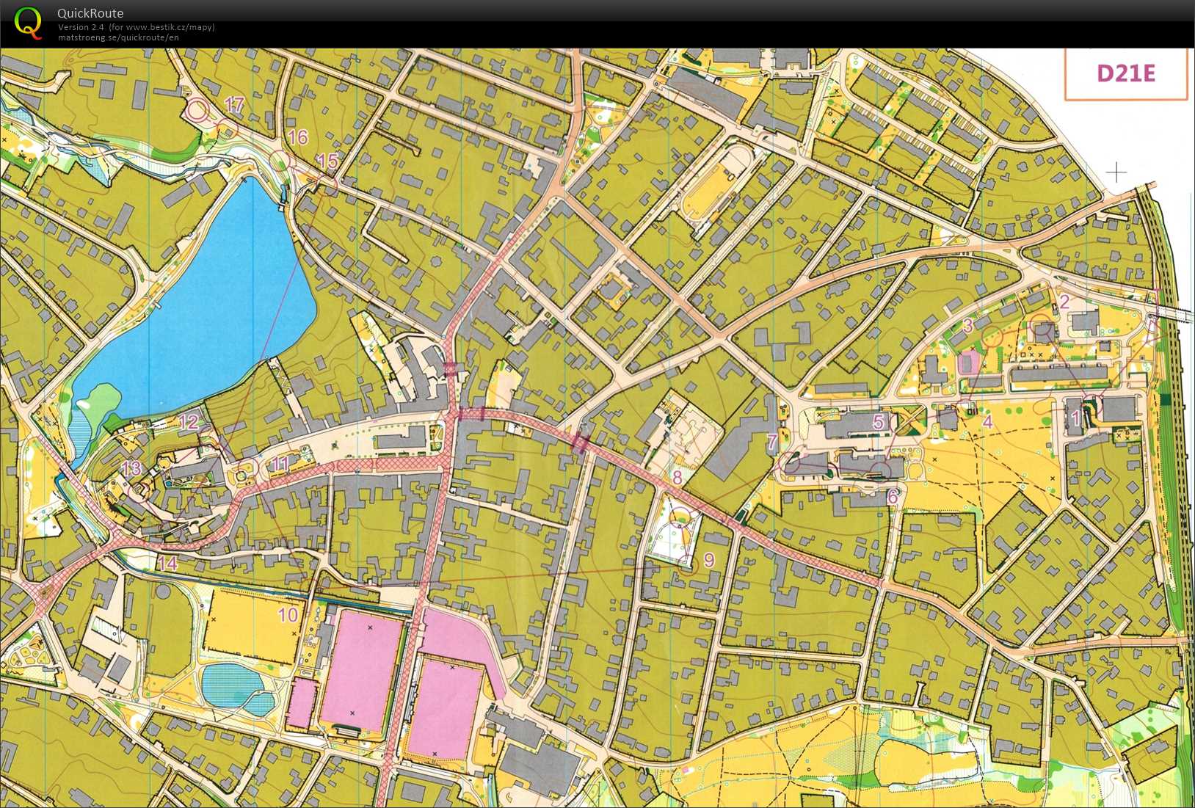The height and width of the screenshot is (808, 1195).
Task: Select control number 15 label
Action: coord(327,161)
